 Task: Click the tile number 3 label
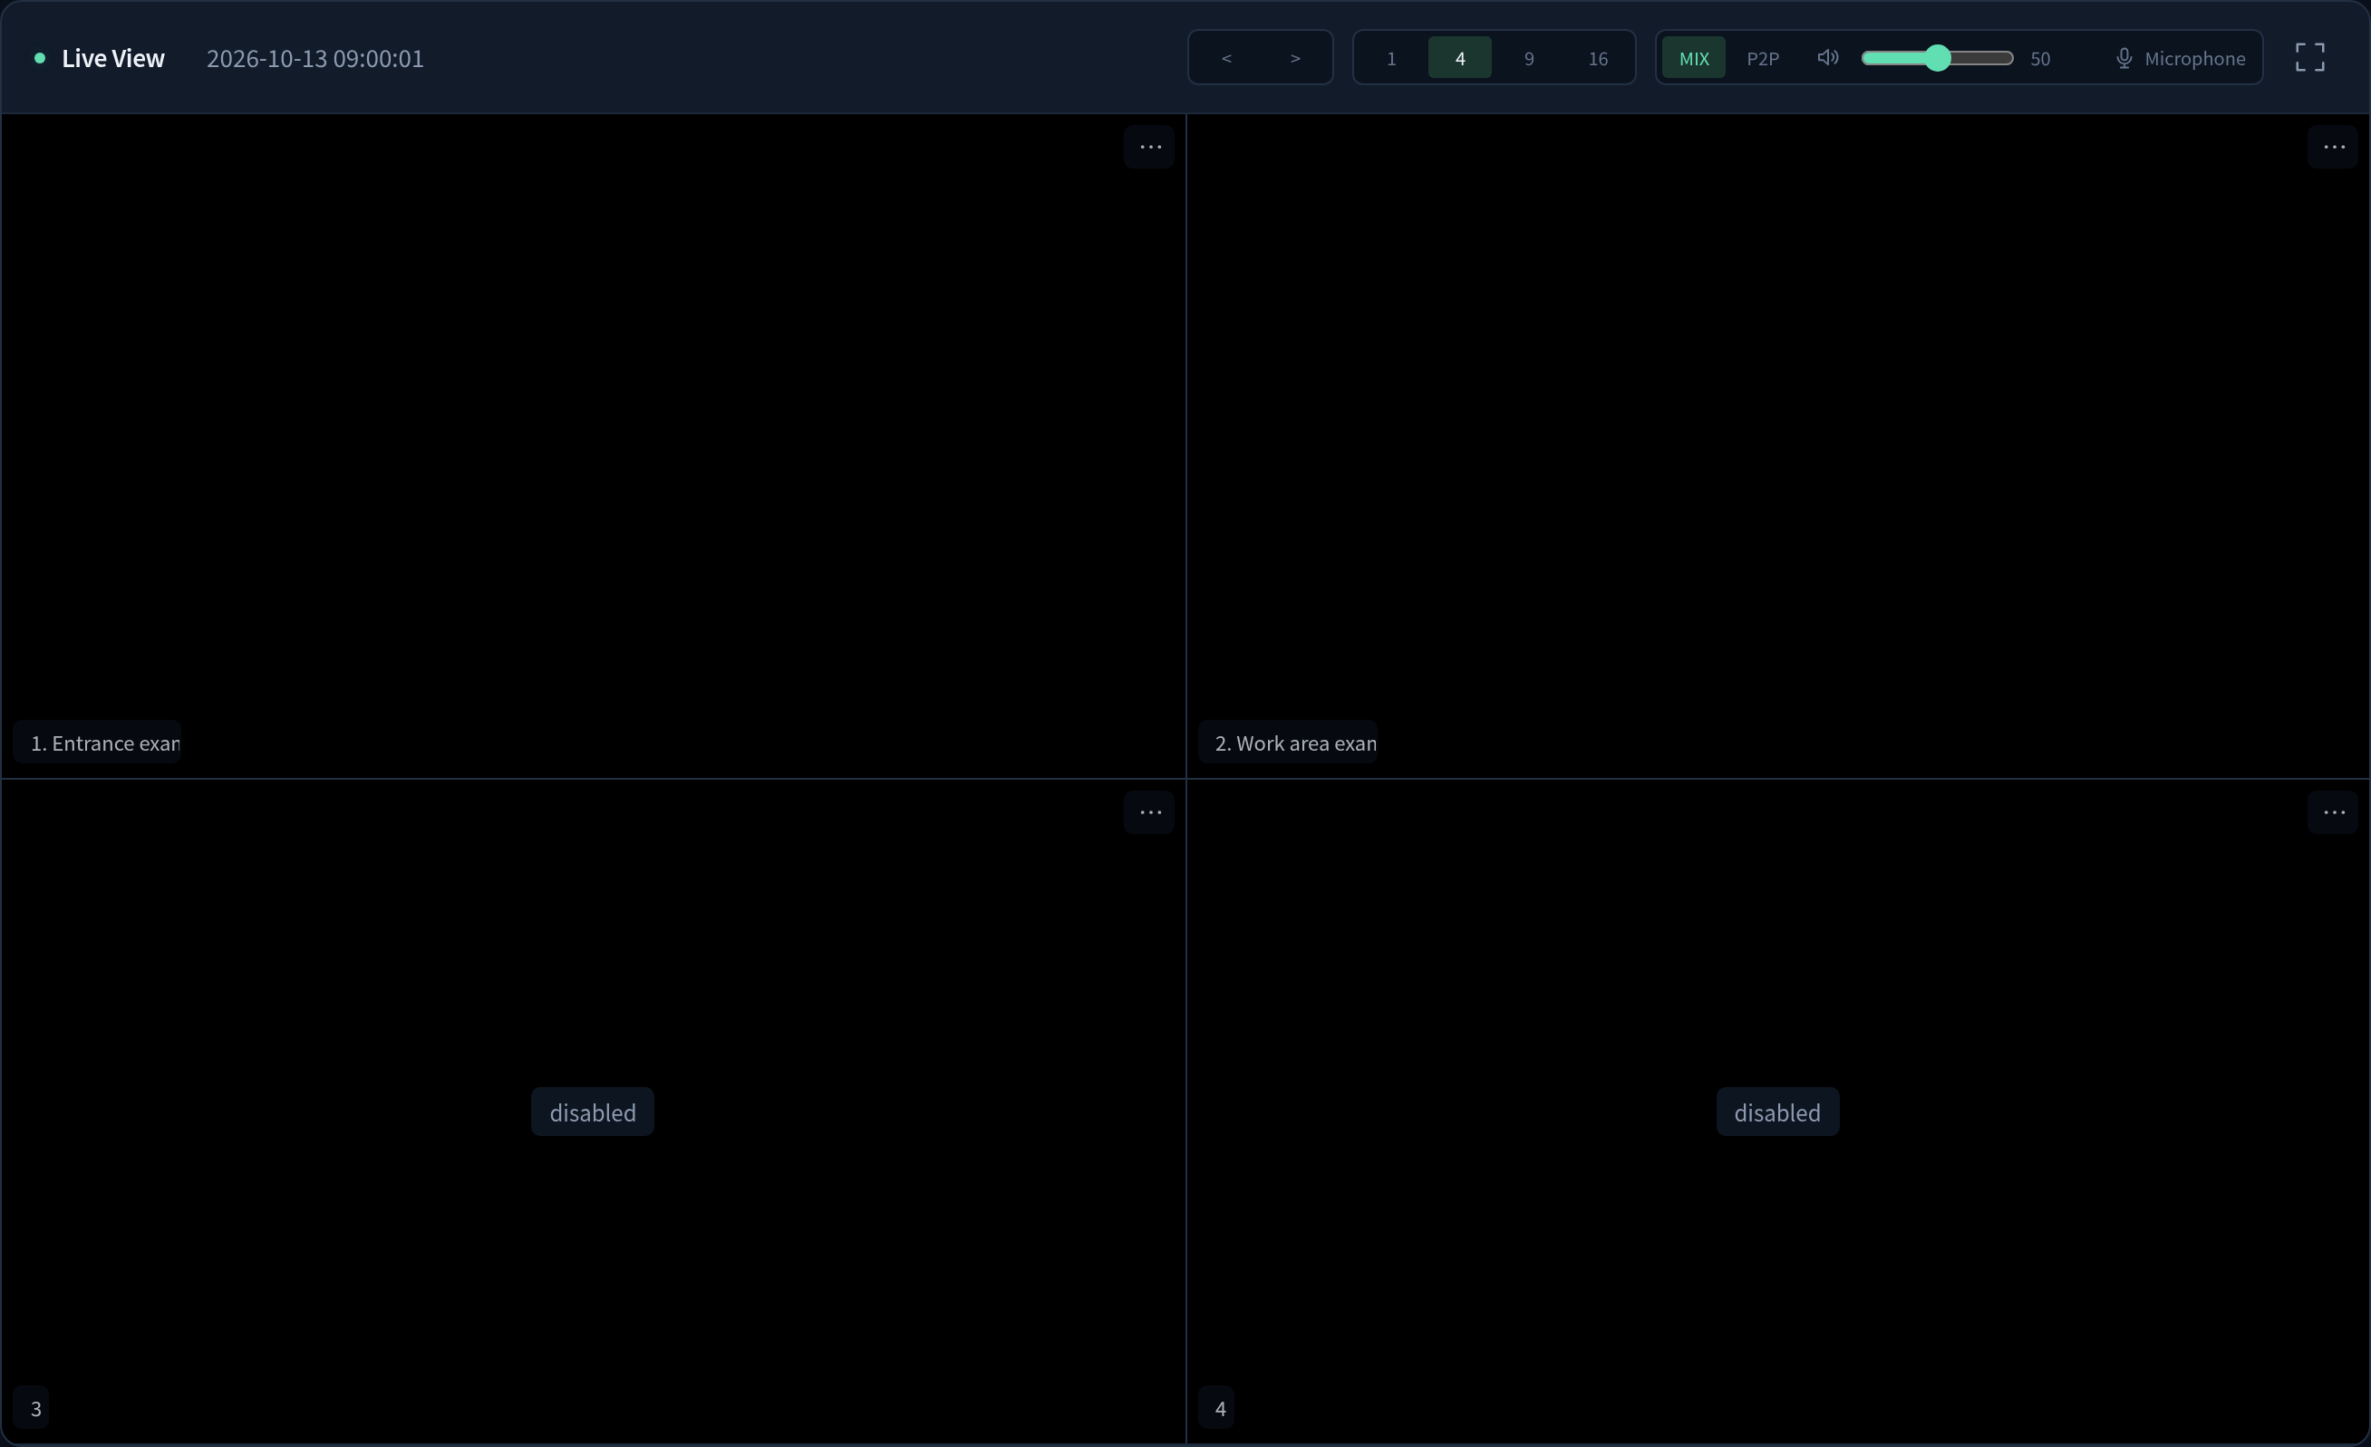[x=32, y=1409]
